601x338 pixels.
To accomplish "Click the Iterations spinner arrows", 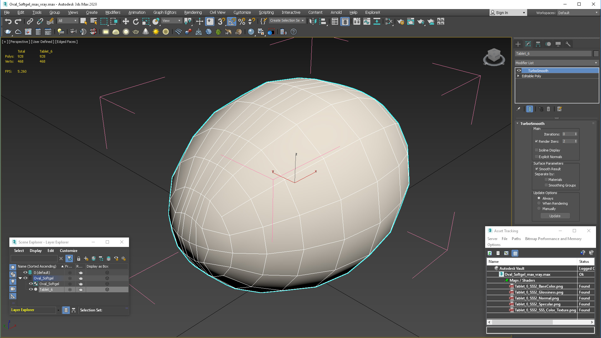I will (x=576, y=134).
